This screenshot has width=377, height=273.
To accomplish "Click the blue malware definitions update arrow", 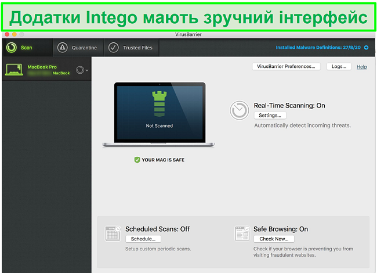I will 366,48.
